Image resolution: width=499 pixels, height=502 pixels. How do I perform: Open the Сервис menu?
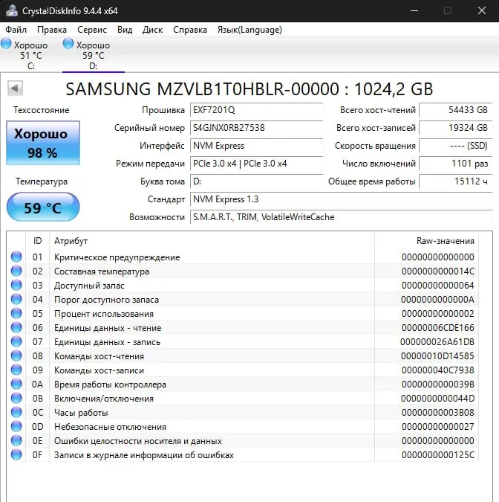92,30
